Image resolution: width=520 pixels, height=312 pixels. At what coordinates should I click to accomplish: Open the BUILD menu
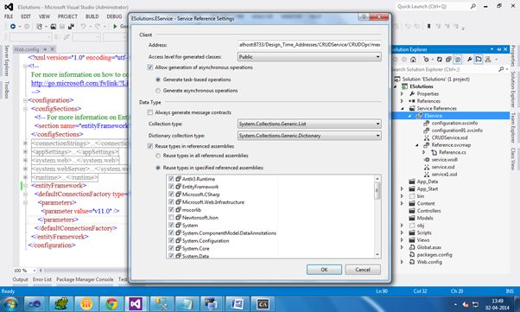[x=92, y=16]
